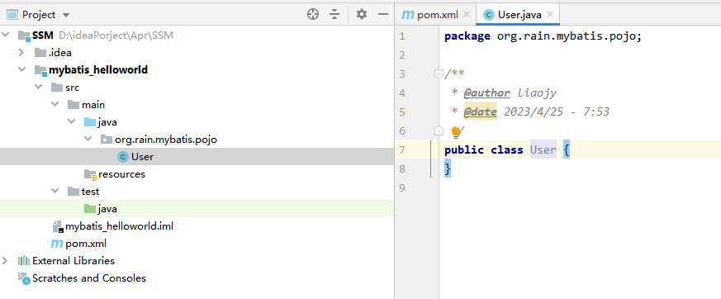
Task: Click the resources folder icon
Action: tap(90, 174)
